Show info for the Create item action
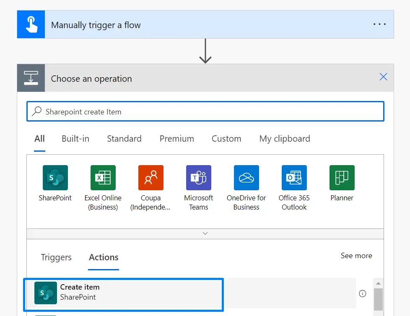Image resolution: width=410 pixels, height=316 pixels. [x=362, y=293]
